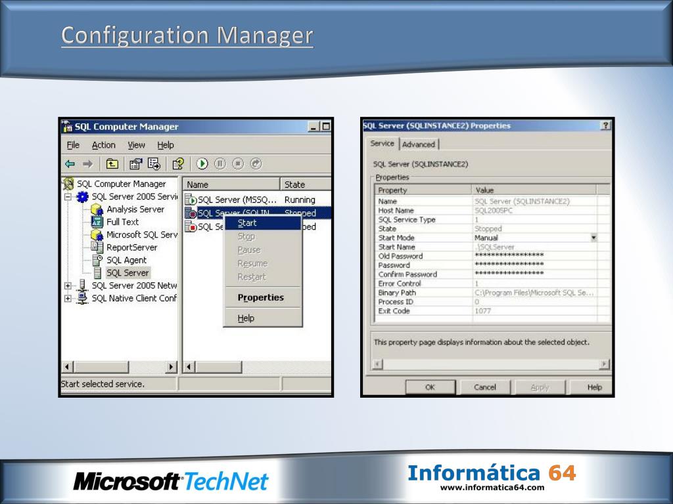Choose Properties from the context menu

[x=263, y=297]
